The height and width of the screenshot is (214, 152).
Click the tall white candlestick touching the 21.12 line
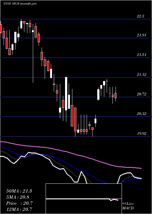click(x=66, y=94)
